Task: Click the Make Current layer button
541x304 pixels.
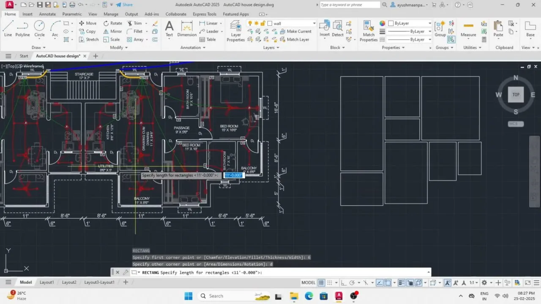Action: (x=295, y=31)
